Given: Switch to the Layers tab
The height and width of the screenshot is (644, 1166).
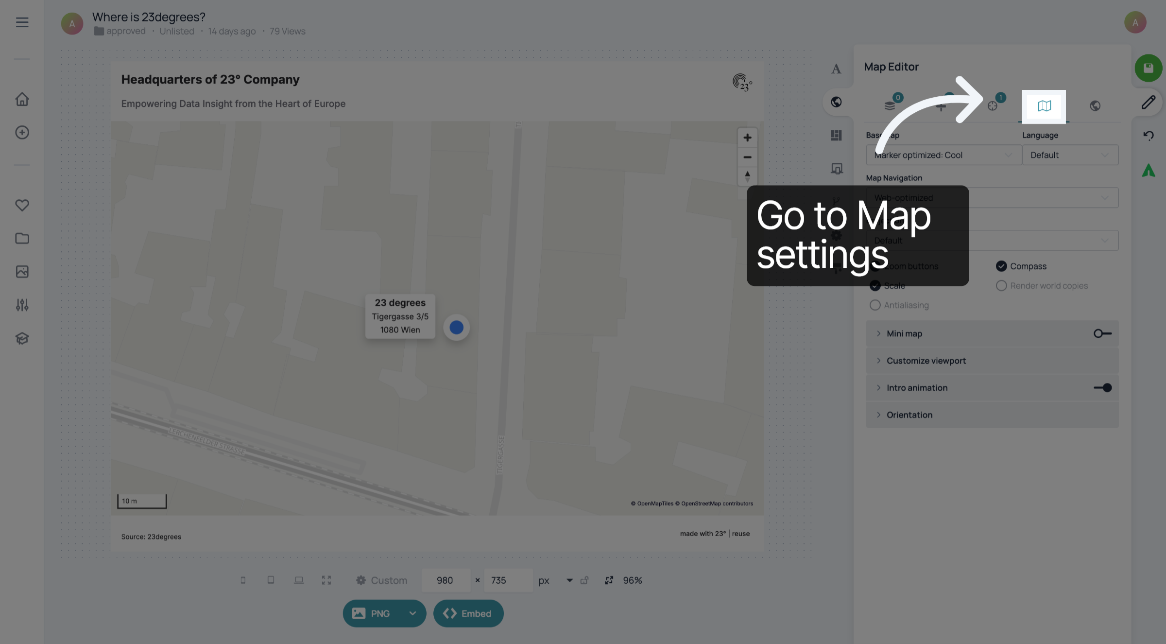Looking at the screenshot, I should pyautogui.click(x=890, y=105).
